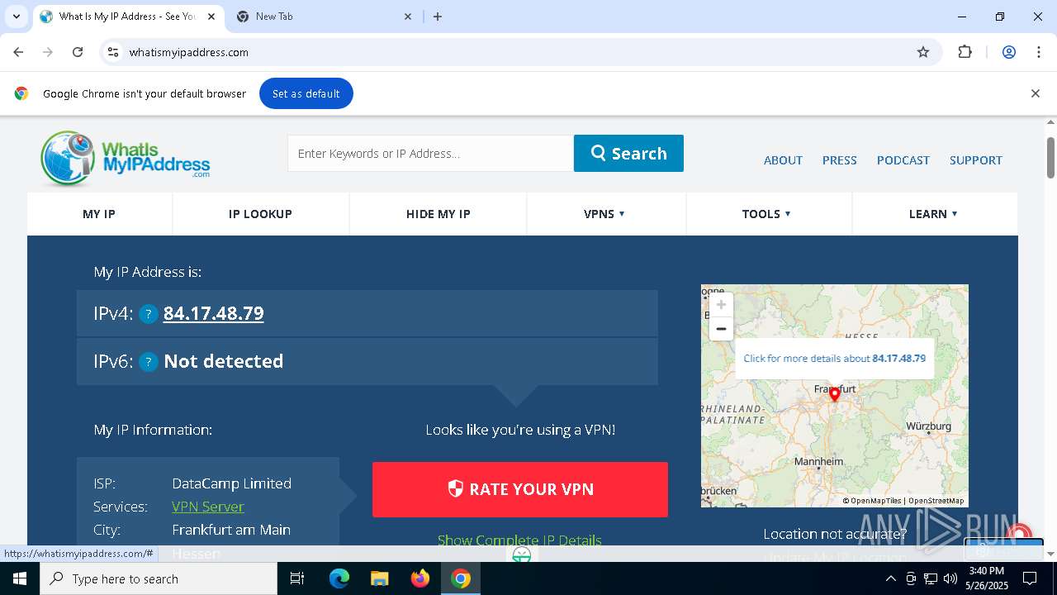This screenshot has width=1057, height=595.
Task: Click the Chrome icon in taskbar
Action: 461,578
